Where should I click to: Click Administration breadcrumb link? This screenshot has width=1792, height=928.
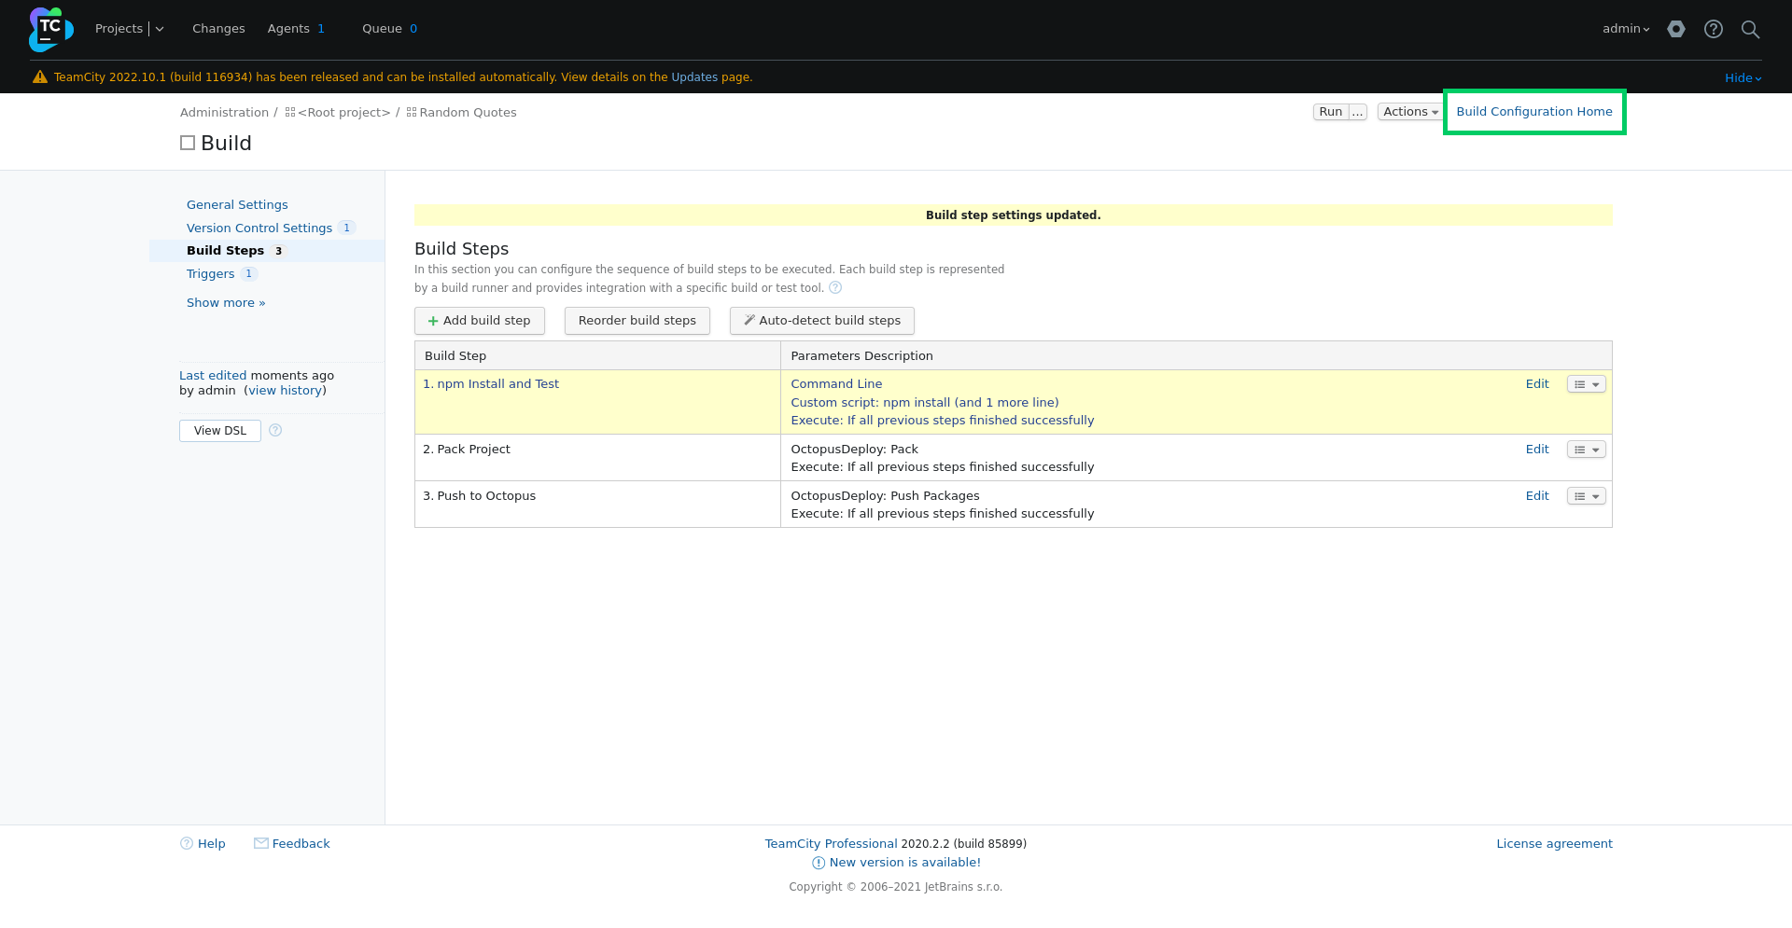pyautogui.click(x=224, y=113)
